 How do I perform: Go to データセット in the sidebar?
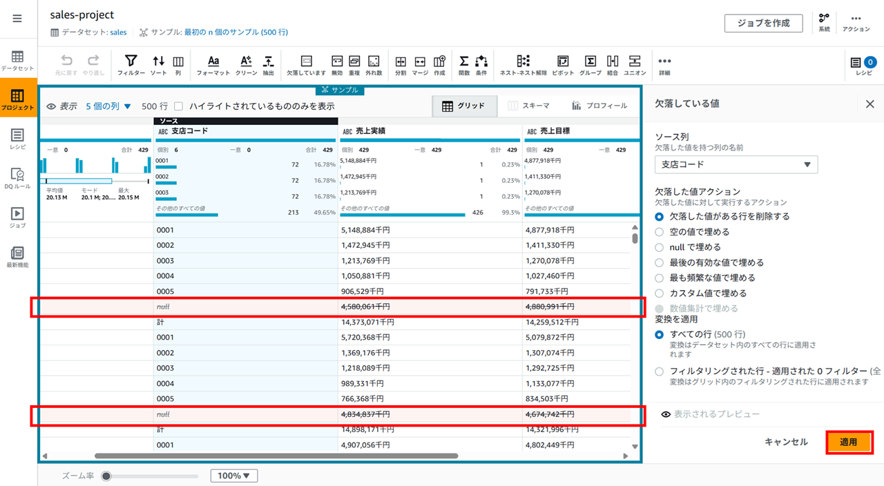click(x=17, y=61)
